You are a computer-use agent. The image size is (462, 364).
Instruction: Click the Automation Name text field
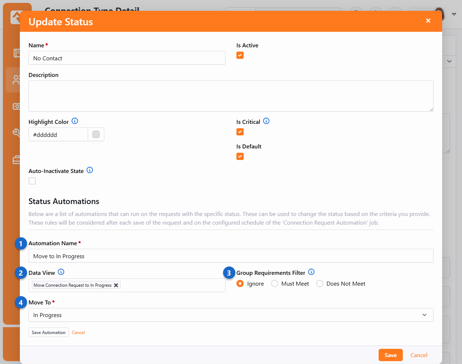click(231, 256)
